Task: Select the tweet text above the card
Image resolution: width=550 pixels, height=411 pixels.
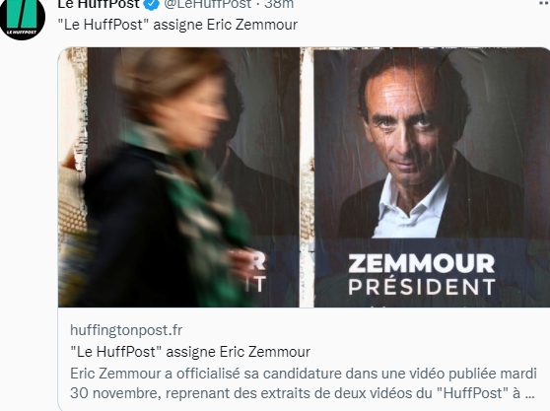Action: 177,25
